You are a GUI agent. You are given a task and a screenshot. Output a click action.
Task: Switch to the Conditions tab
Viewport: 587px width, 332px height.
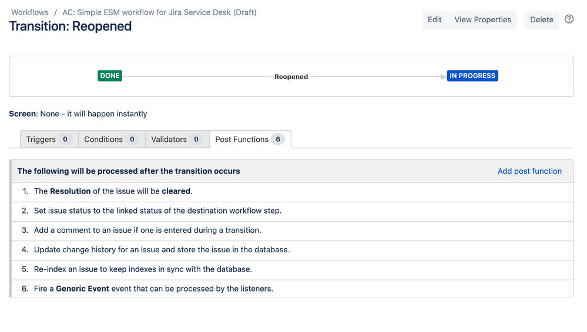pos(111,140)
